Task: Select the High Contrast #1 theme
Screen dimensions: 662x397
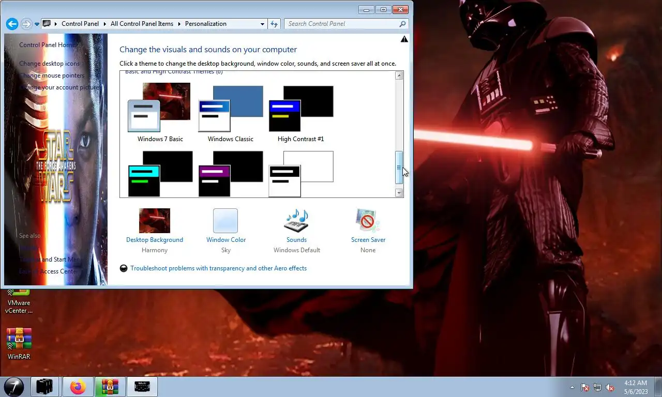Action: [x=301, y=112]
